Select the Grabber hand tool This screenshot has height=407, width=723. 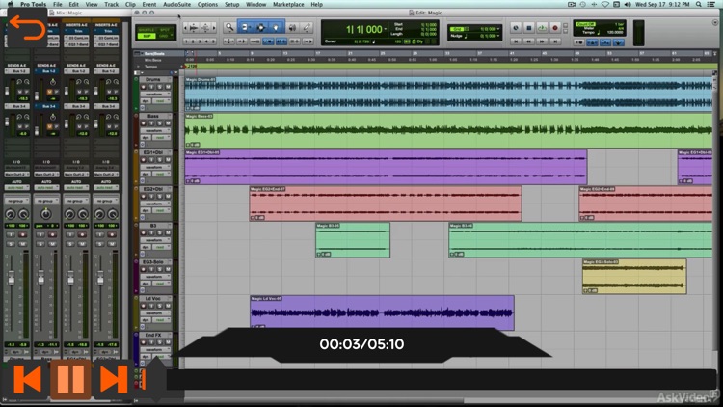(x=277, y=28)
